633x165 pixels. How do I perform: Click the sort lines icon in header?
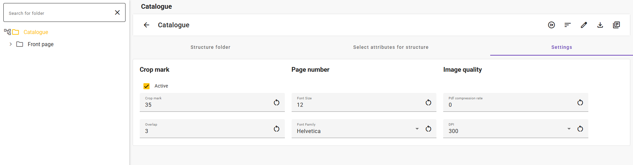[568, 25]
